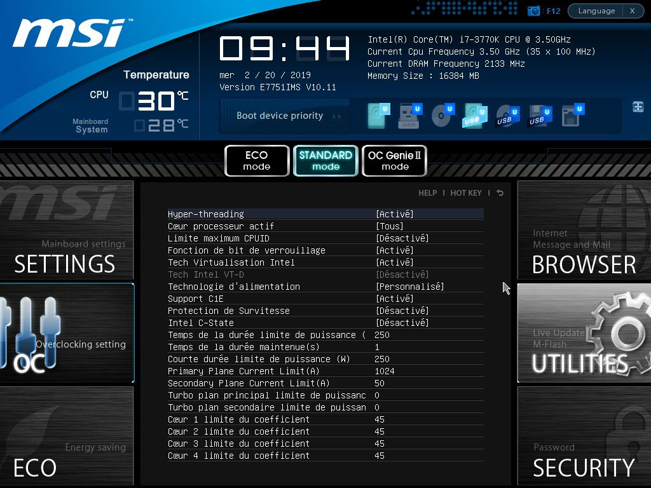Click the System temperature 28°C readout
651x488 pixels.
tap(161, 125)
